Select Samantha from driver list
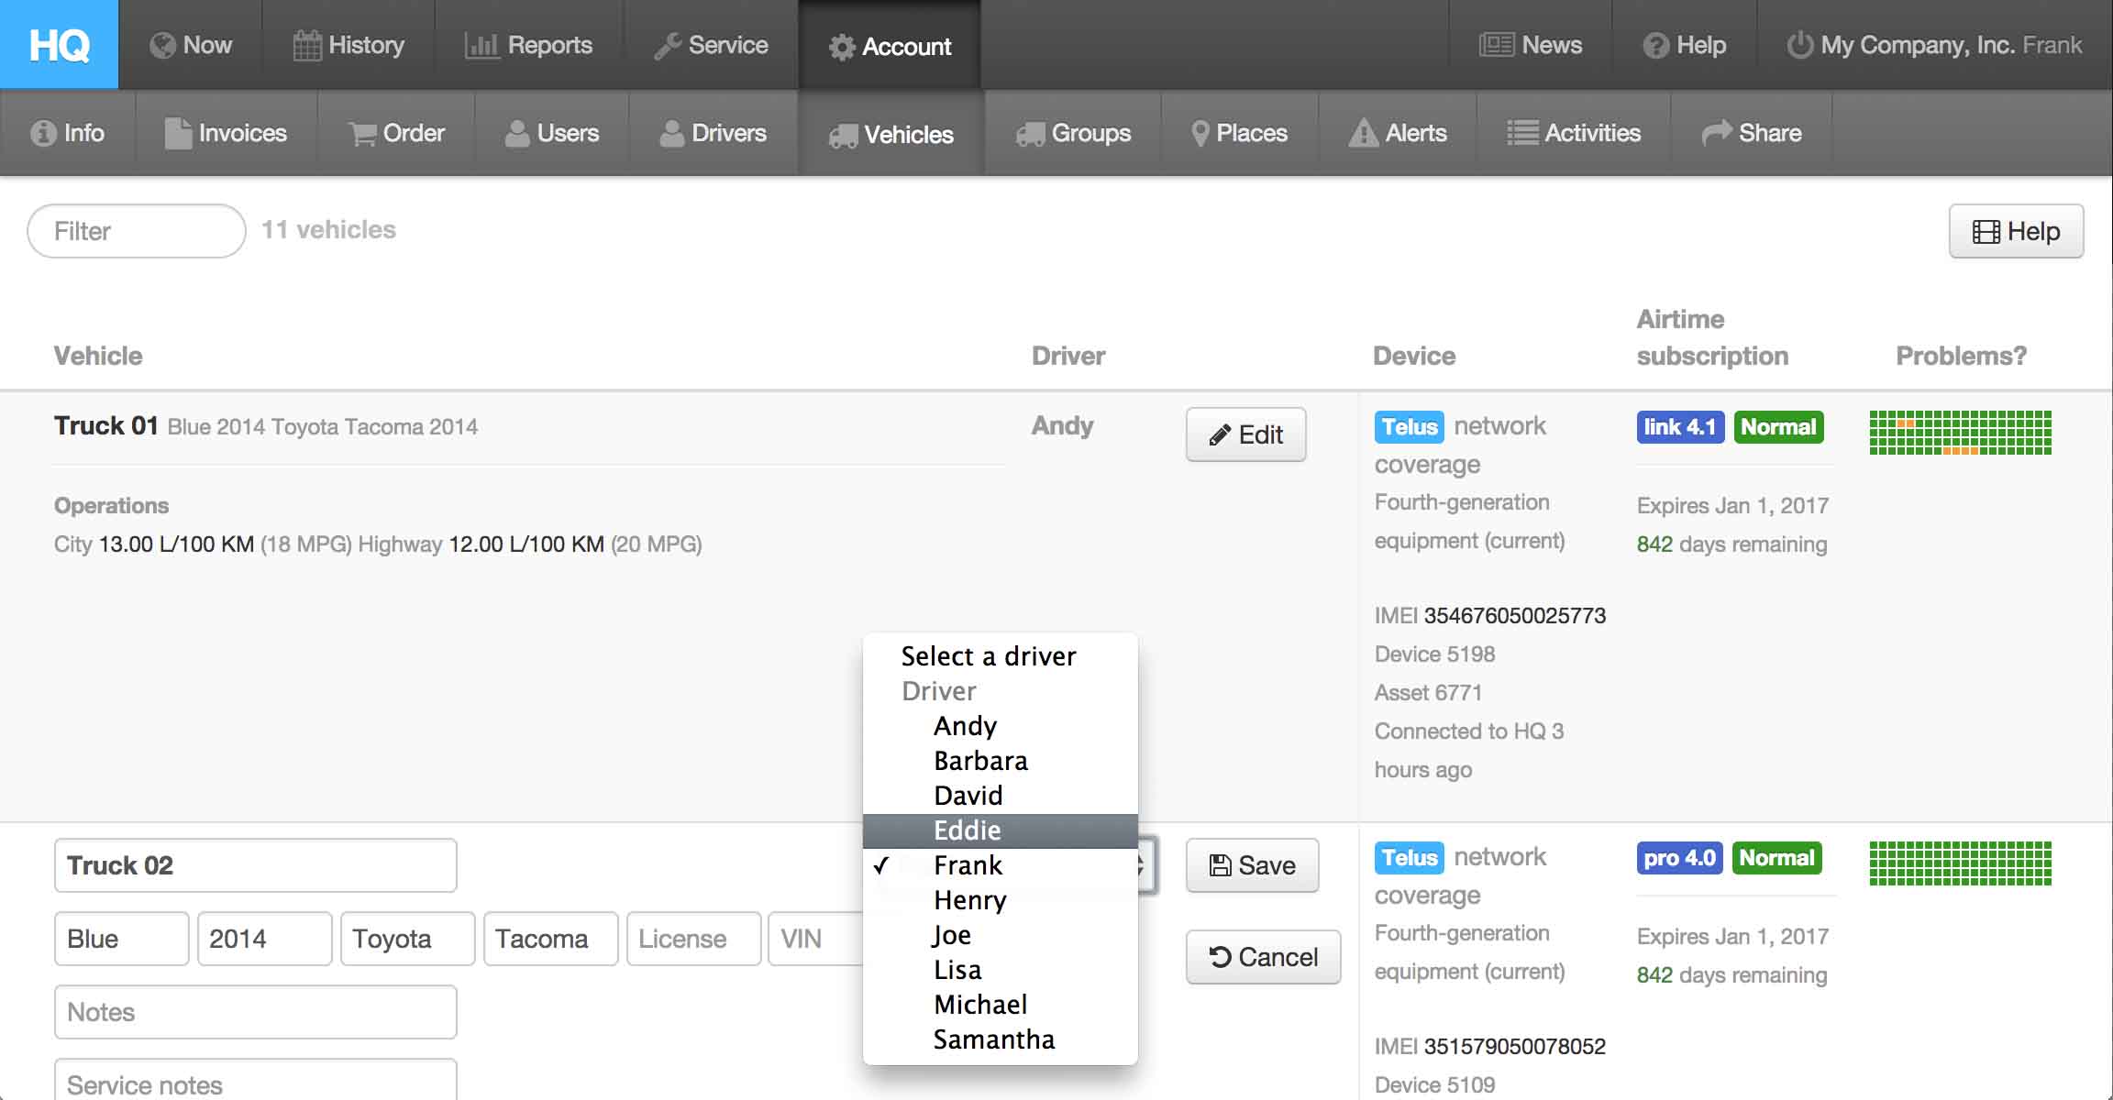Viewport: 2113px width, 1100px height. (994, 1039)
